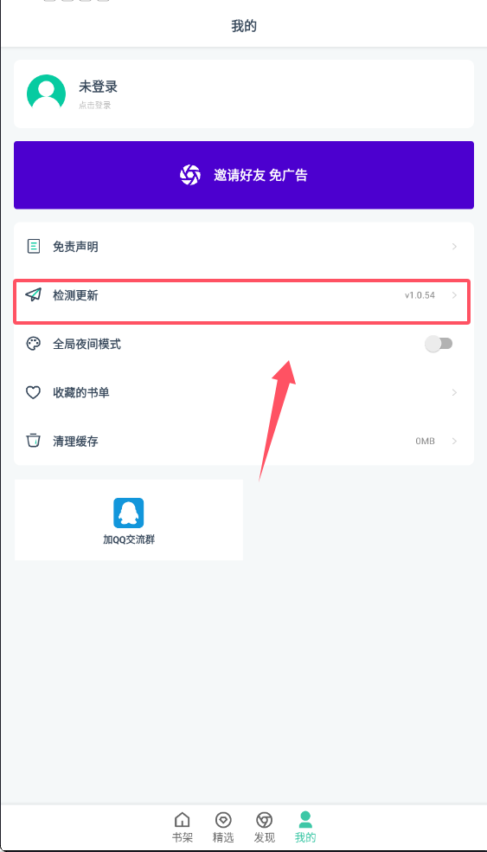Open 检测更新 via its right chevron
The height and width of the screenshot is (852, 487).
pos(454,295)
